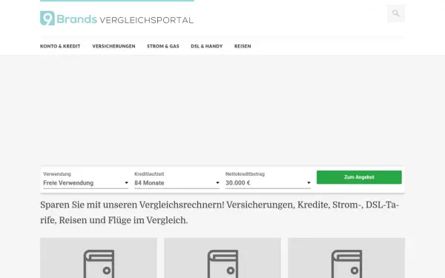Open the middle wallet placeholder card

pyautogui.click(x=222, y=258)
